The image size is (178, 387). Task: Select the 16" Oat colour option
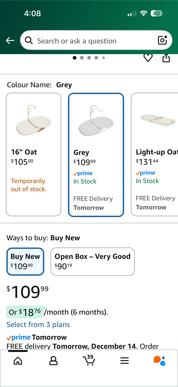(x=34, y=155)
